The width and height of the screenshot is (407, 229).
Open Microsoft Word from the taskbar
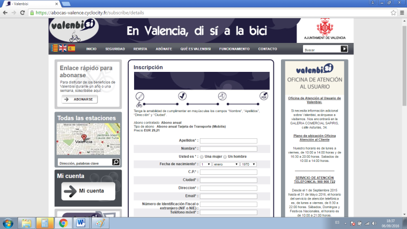tap(81, 223)
